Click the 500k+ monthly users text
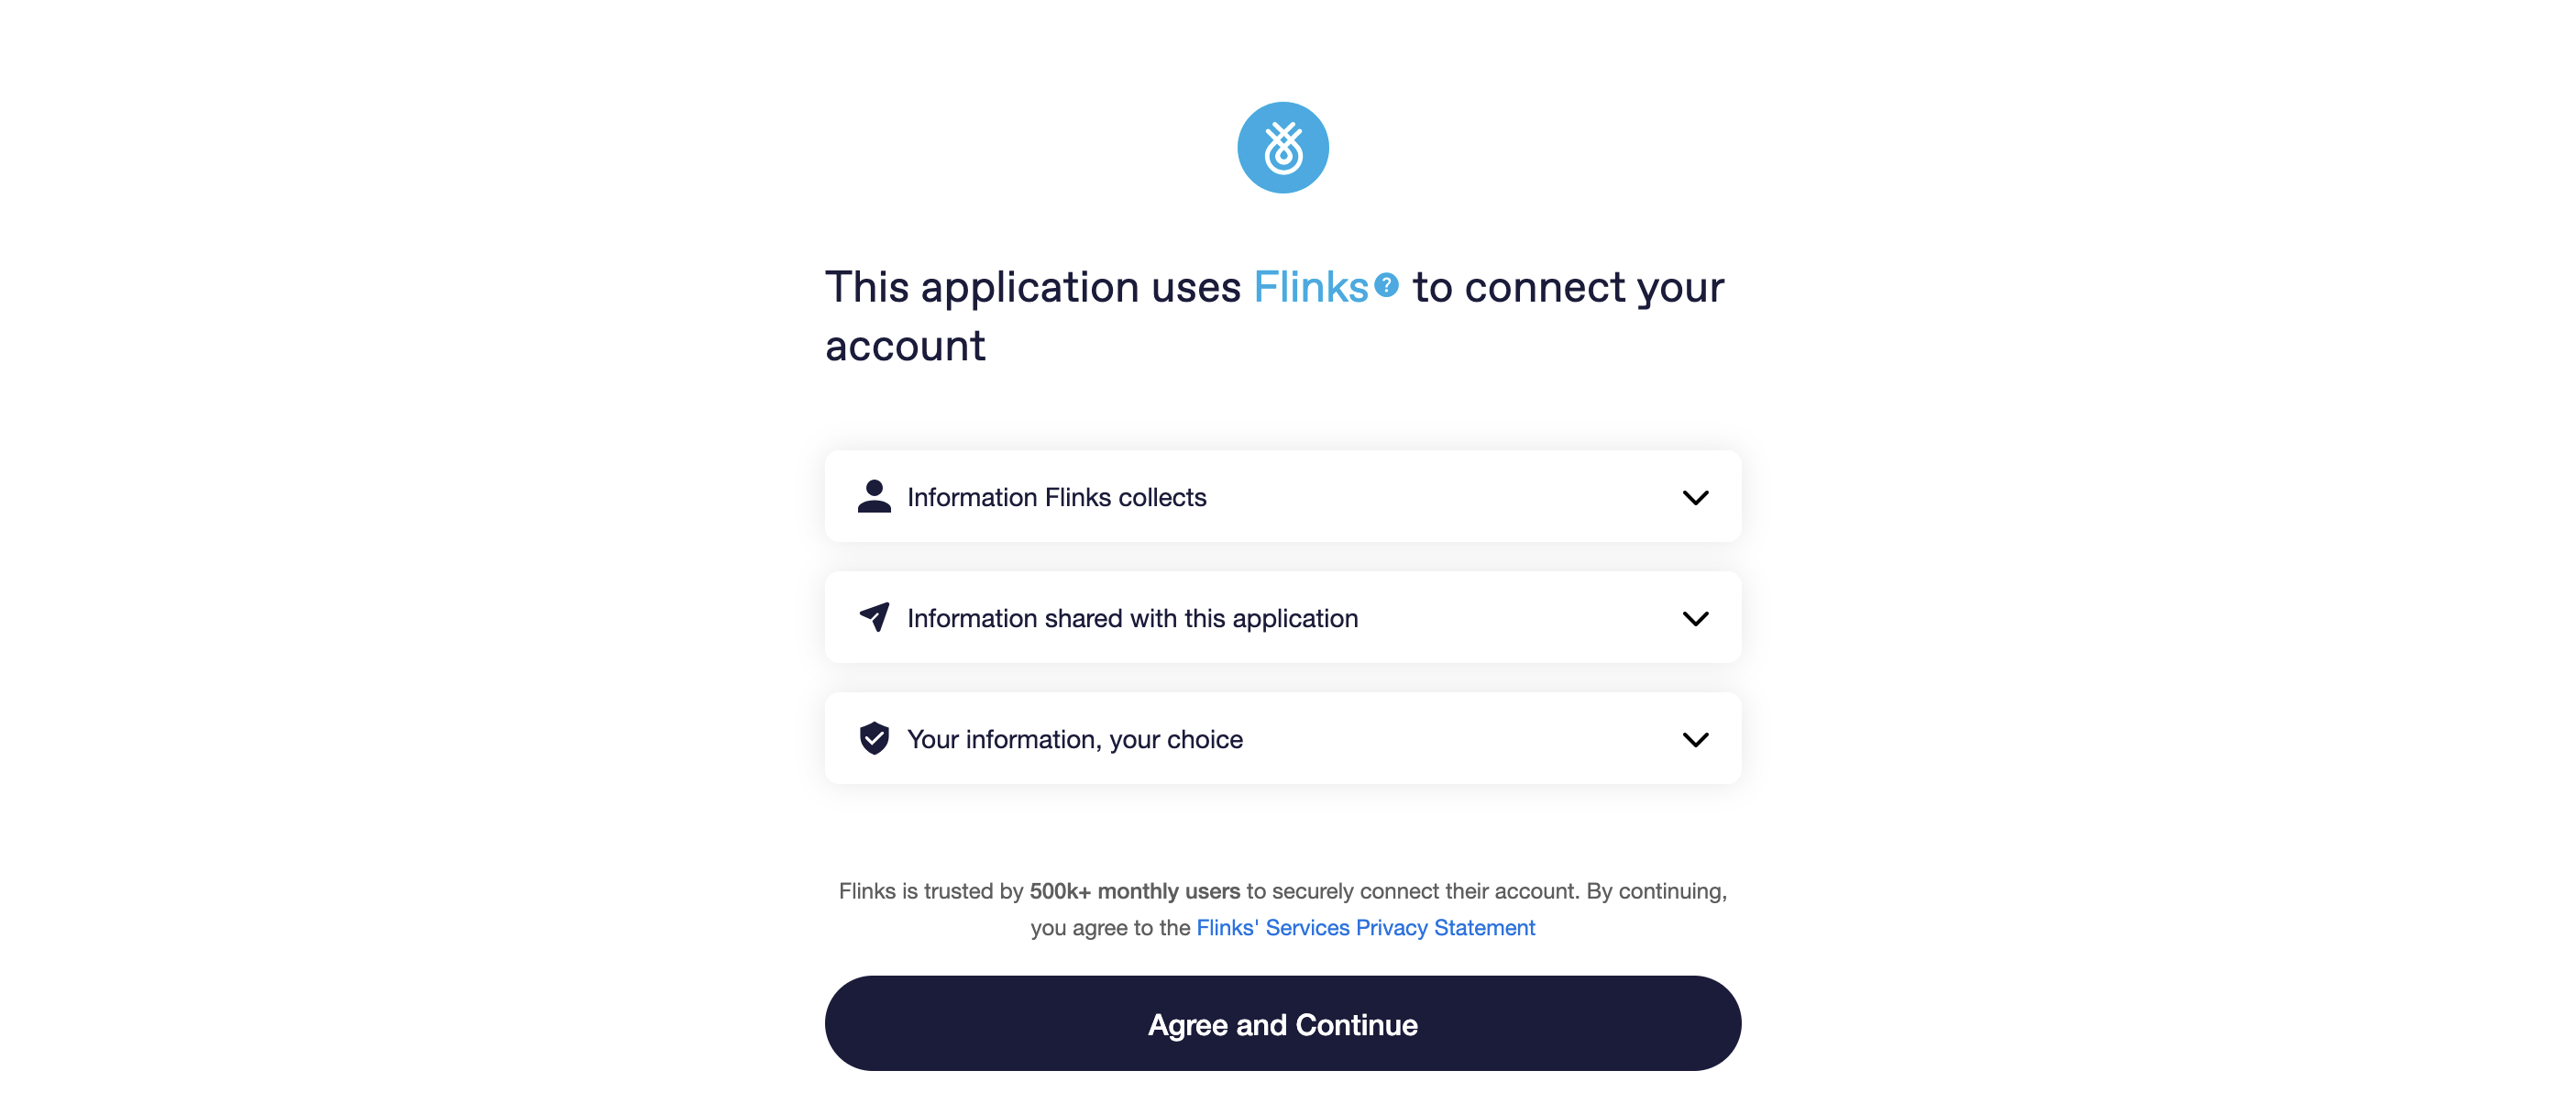 pos(1135,891)
